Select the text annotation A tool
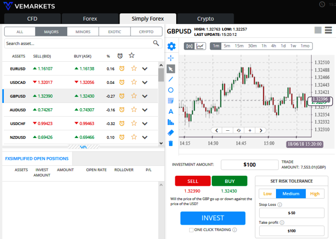Screen dimensions: 336x239 171,112
